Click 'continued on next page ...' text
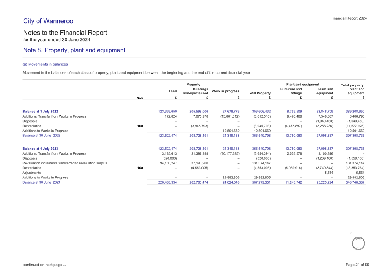The width and height of the screenshot is (390, 276). 44,265
